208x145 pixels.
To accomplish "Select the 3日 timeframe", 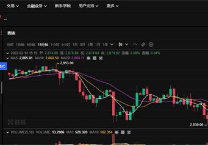I will coord(83,45).
